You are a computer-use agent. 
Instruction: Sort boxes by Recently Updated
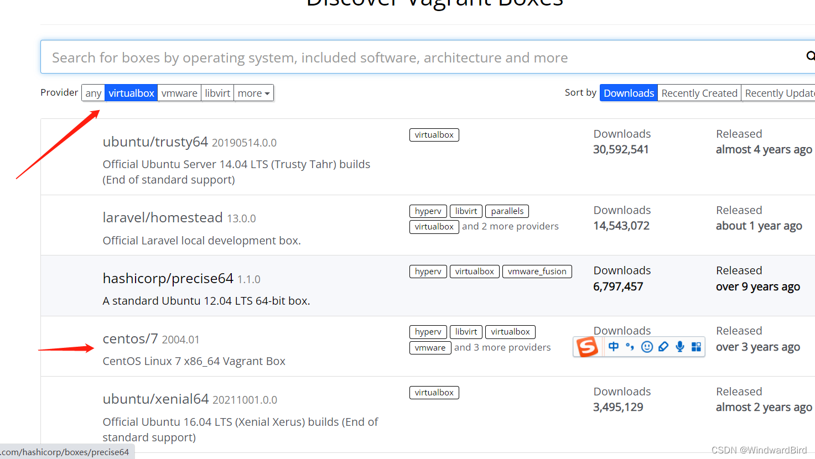click(x=779, y=93)
